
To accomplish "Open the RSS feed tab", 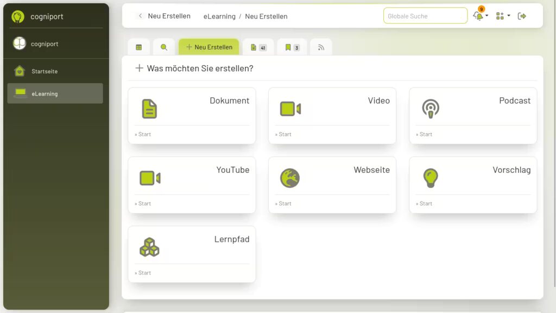I will 321,47.
